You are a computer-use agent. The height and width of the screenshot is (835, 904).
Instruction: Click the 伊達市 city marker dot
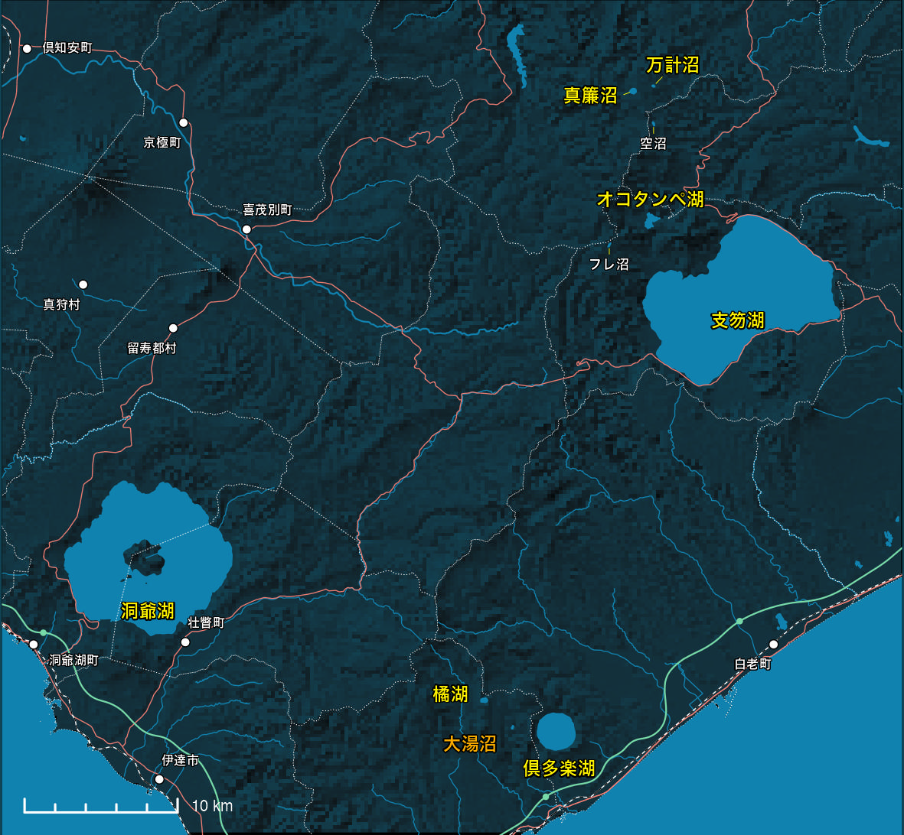pyautogui.click(x=159, y=779)
